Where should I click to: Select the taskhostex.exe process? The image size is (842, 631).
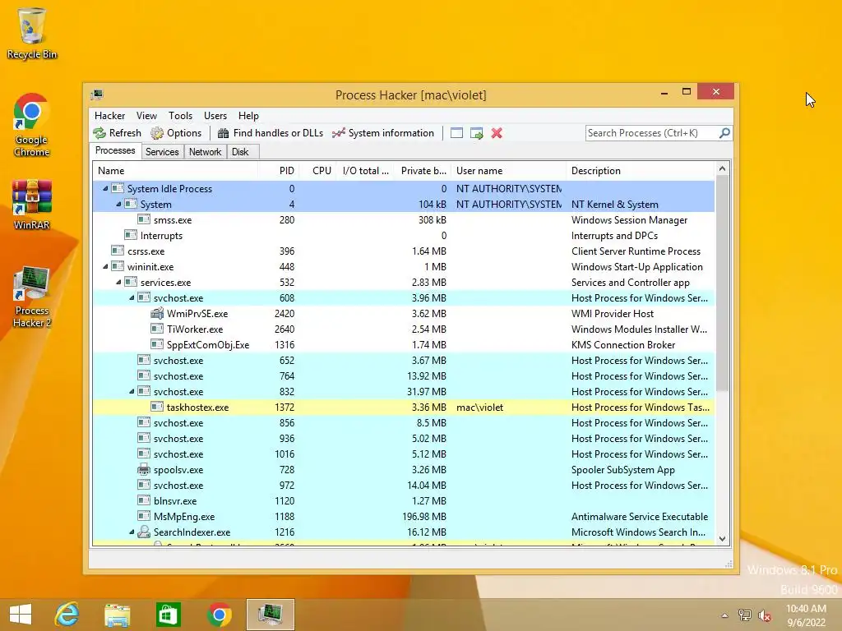[403, 408]
